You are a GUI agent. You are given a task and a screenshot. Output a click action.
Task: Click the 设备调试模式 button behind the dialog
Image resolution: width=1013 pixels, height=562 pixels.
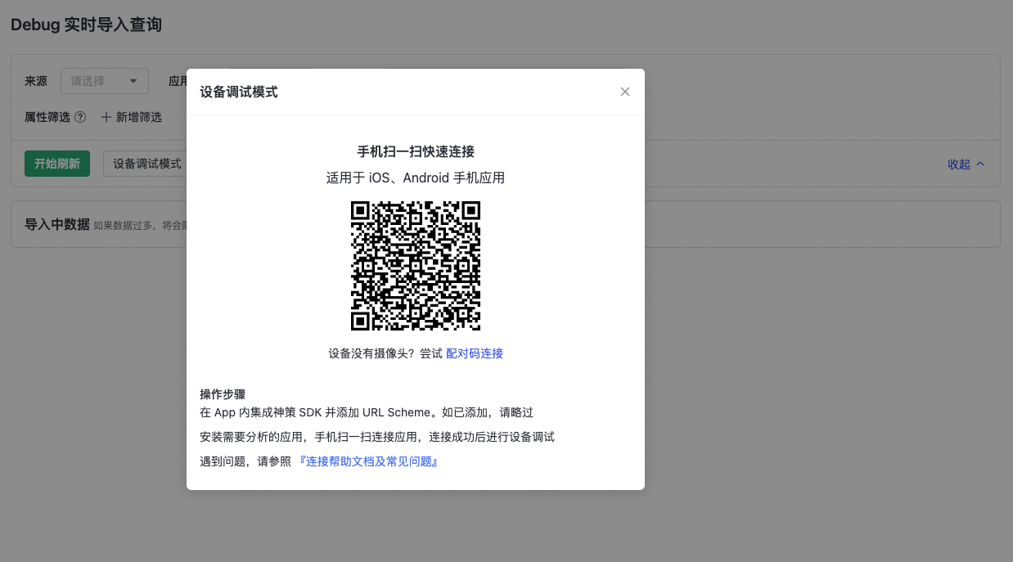point(146,164)
